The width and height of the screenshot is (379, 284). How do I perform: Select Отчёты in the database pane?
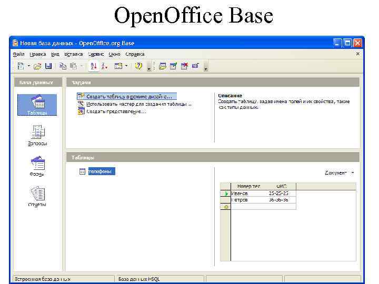tap(37, 197)
